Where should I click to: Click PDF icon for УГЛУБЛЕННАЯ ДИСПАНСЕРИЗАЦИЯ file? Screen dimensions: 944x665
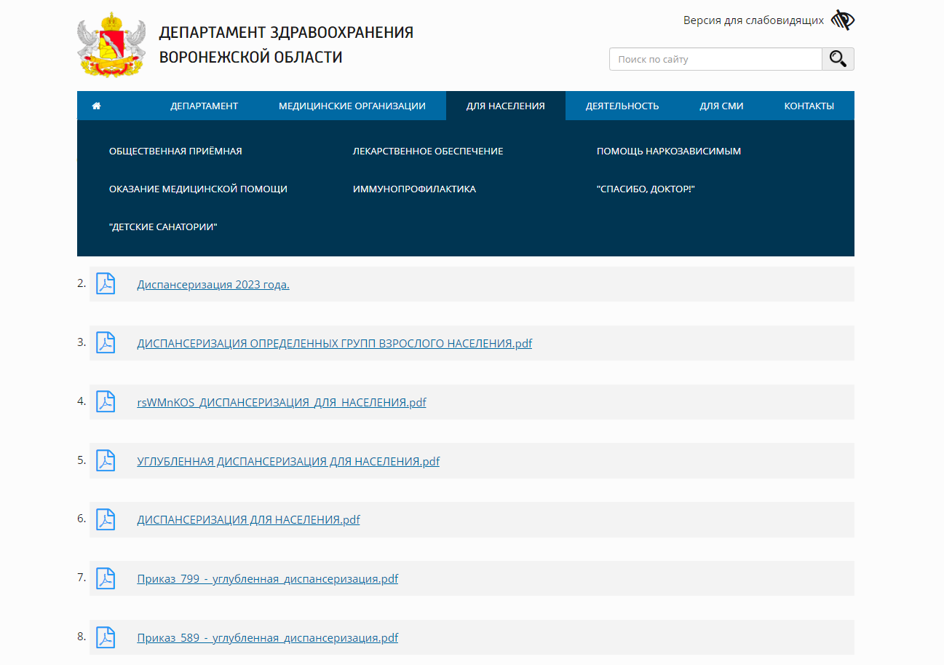(x=106, y=461)
